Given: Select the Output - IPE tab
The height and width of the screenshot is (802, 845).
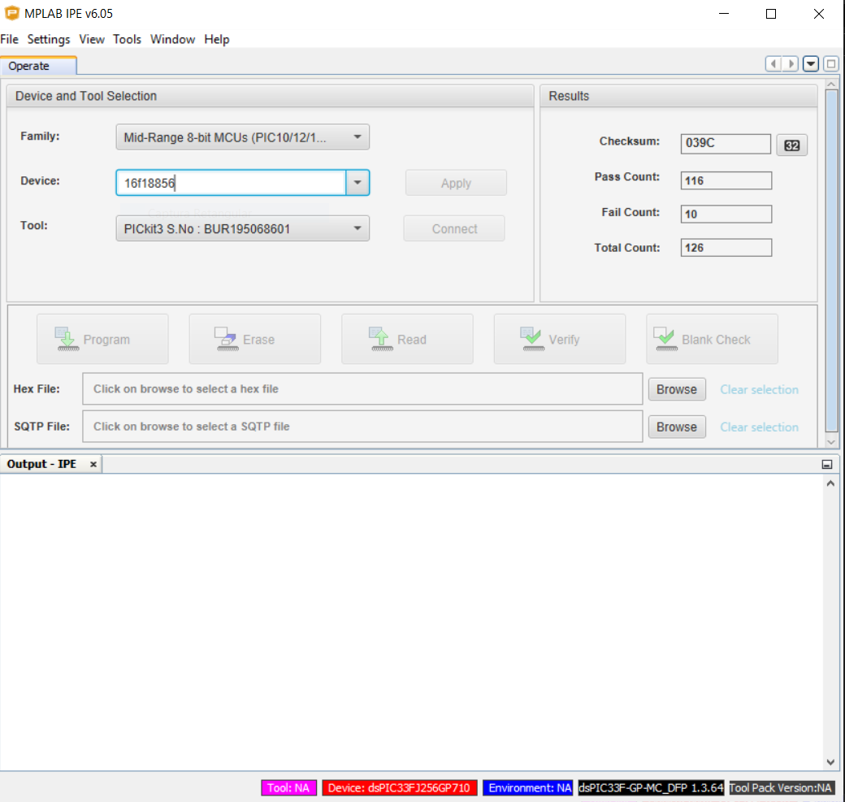Looking at the screenshot, I should tap(41, 464).
